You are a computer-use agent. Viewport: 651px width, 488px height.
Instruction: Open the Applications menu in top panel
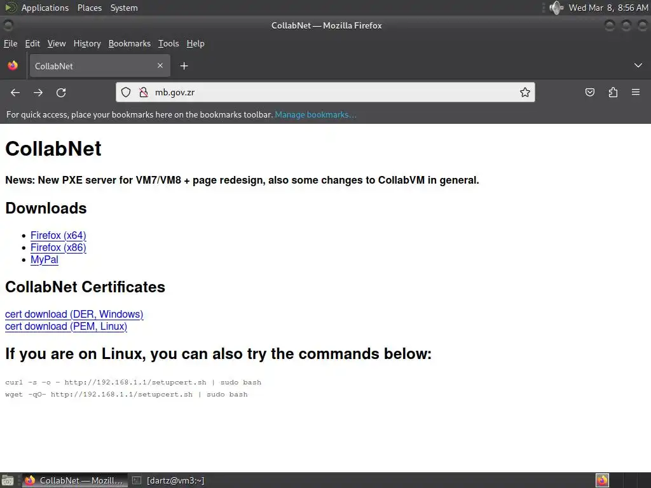coord(45,8)
